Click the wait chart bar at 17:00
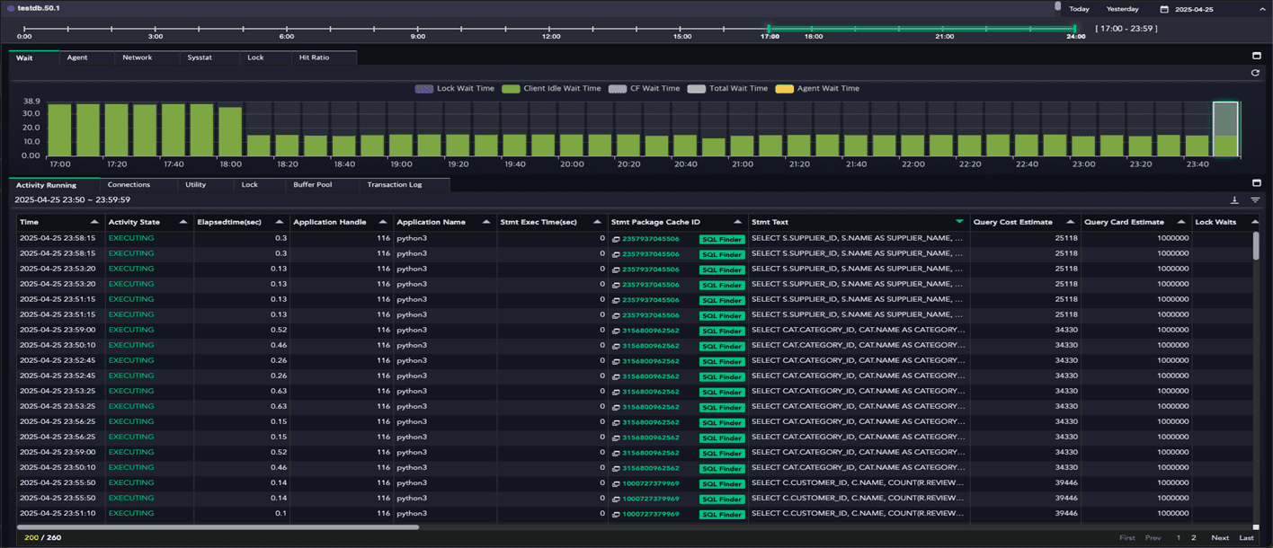The width and height of the screenshot is (1273, 548). 59,130
